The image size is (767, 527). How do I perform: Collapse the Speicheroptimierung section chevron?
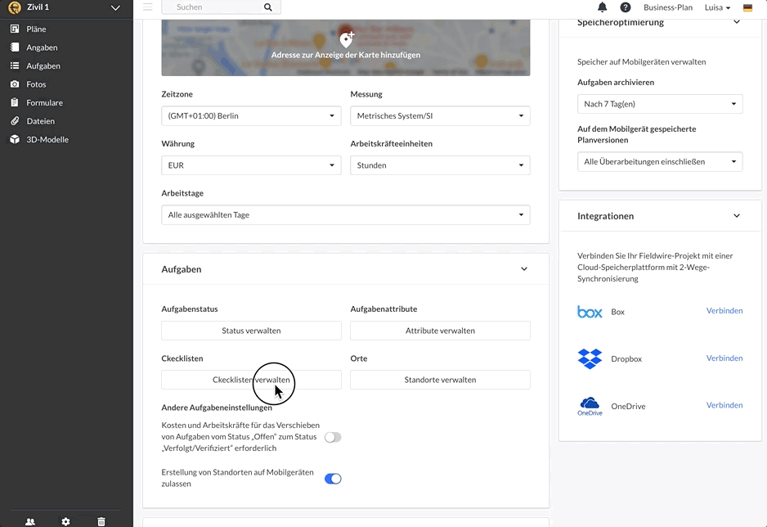pos(737,22)
